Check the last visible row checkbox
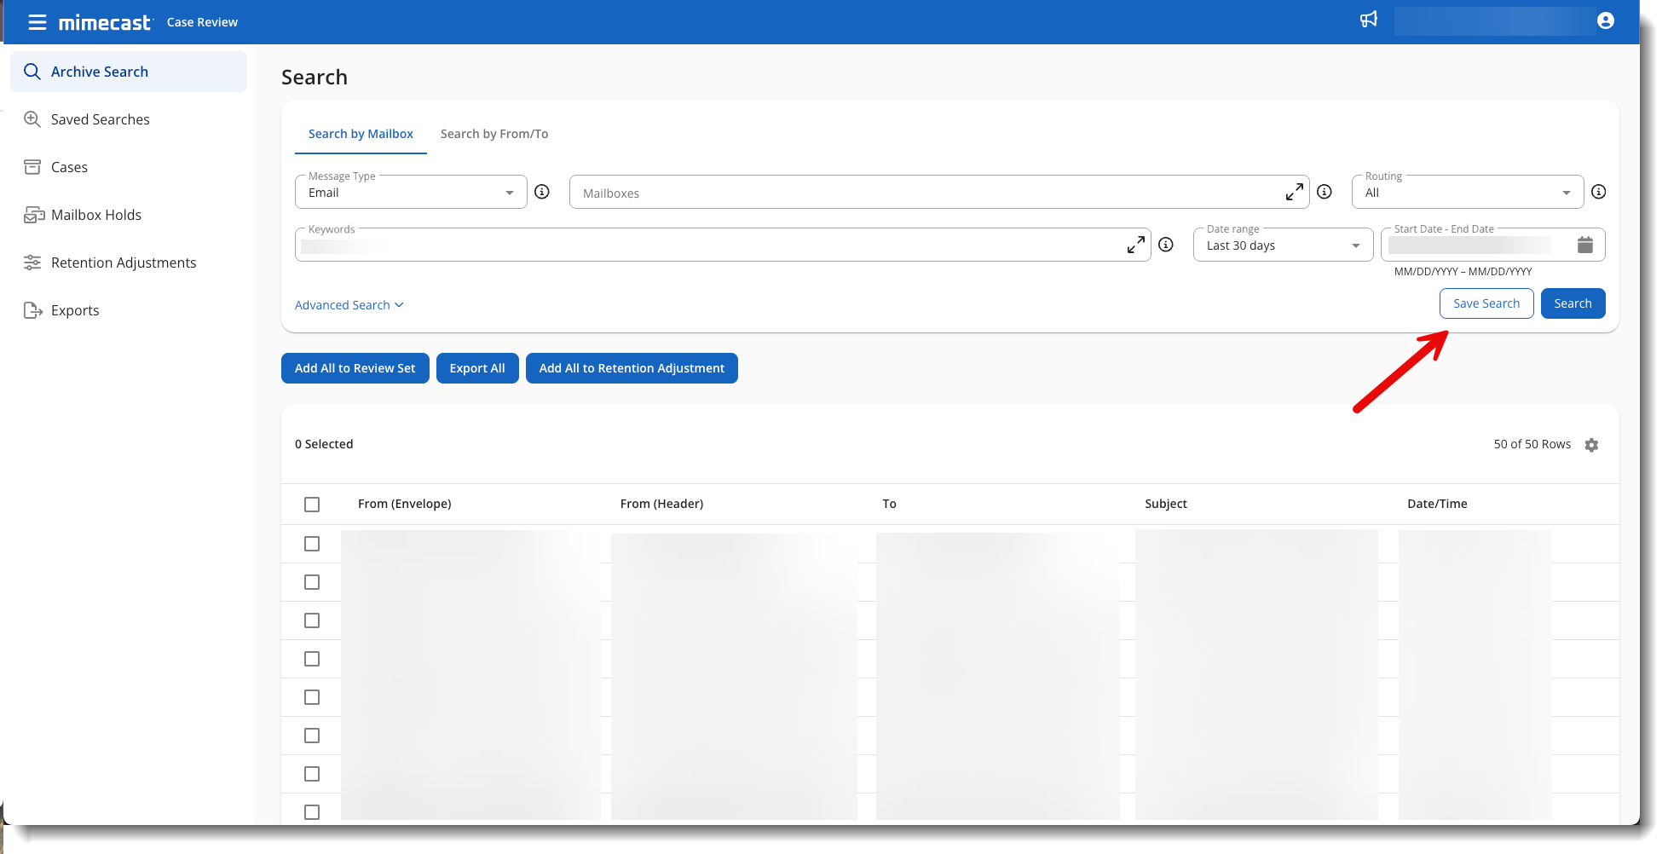The image size is (1668, 854). (312, 812)
